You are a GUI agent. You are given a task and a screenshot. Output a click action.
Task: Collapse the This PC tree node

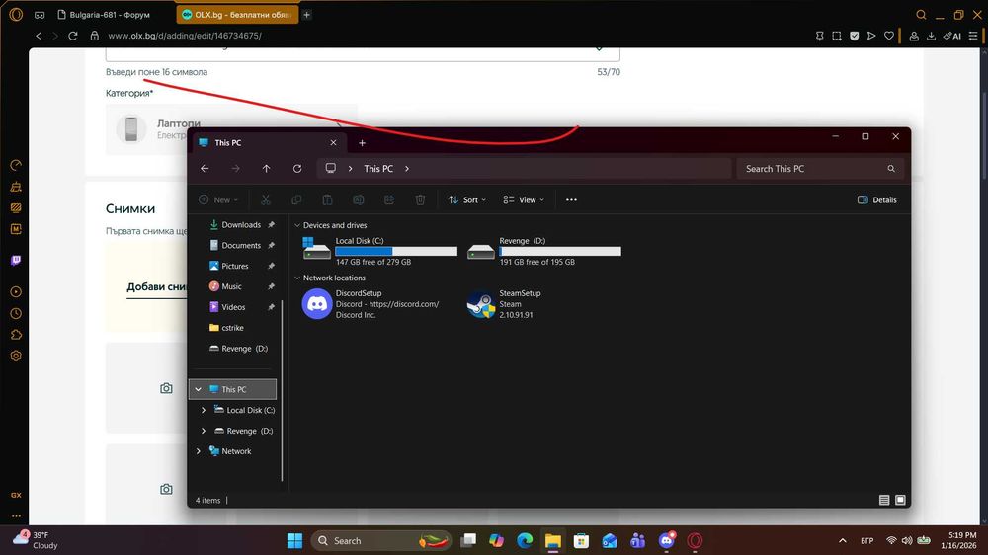coord(198,389)
